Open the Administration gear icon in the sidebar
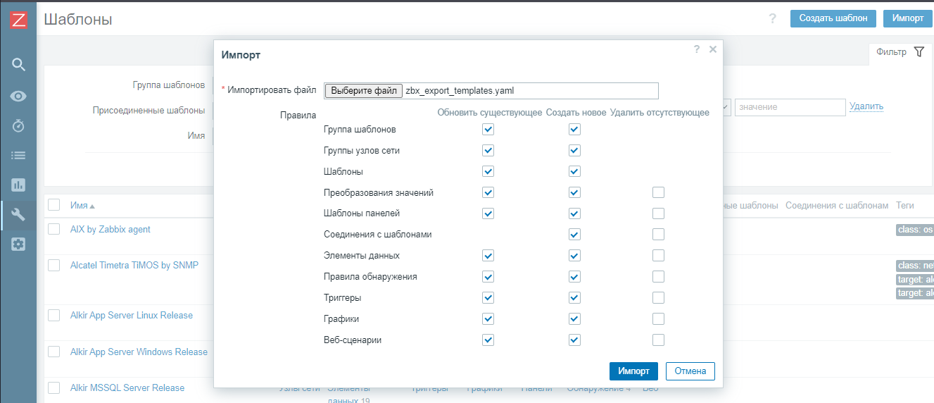Image resolution: width=934 pixels, height=403 pixels. pyautogui.click(x=18, y=244)
